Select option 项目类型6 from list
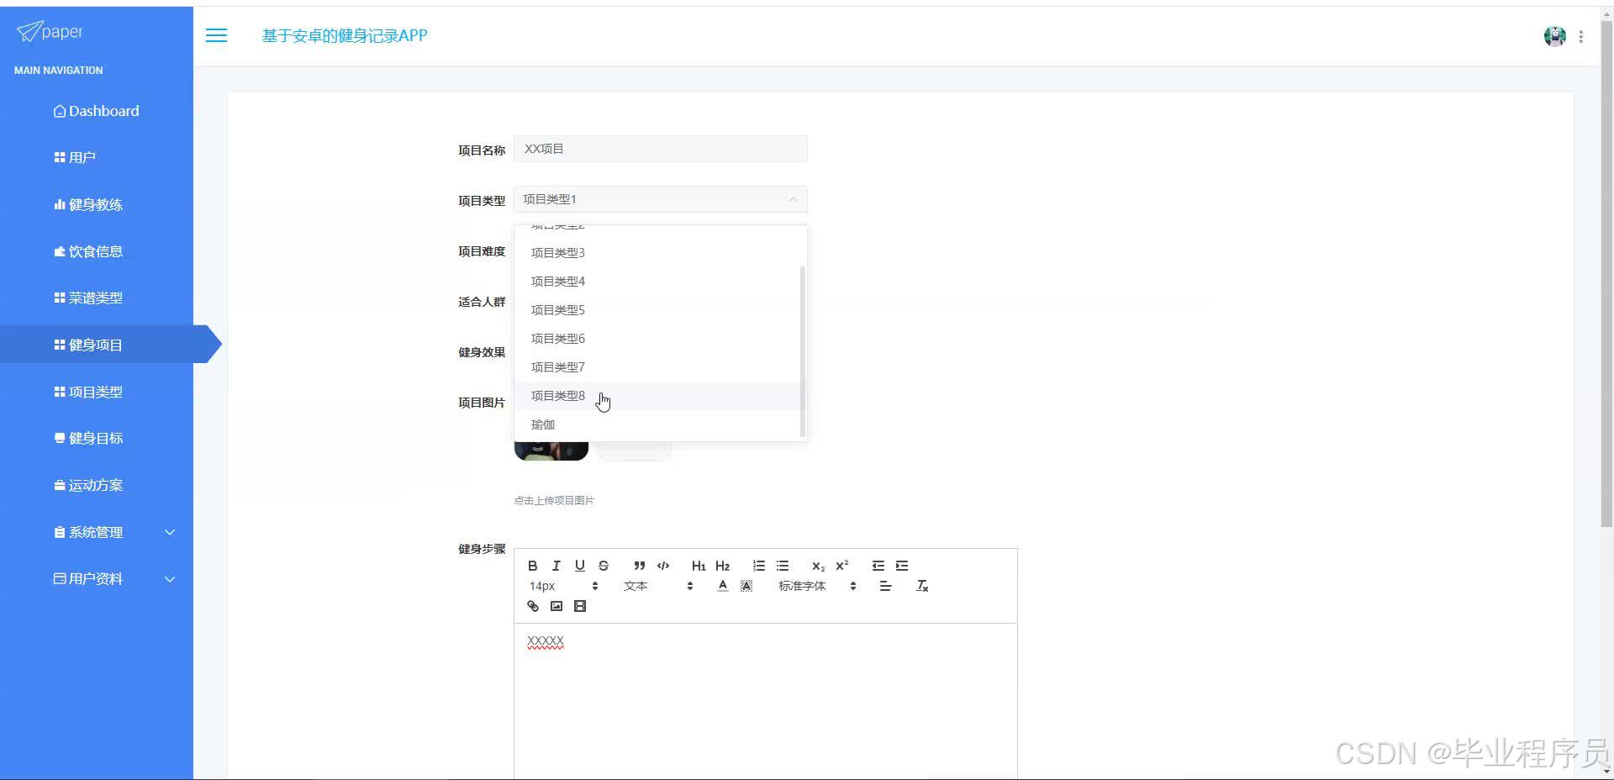 [x=657, y=339]
